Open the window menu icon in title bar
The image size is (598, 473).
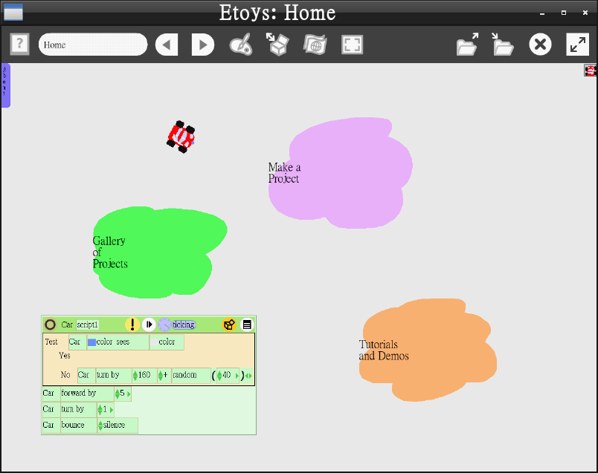tap(13, 12)
